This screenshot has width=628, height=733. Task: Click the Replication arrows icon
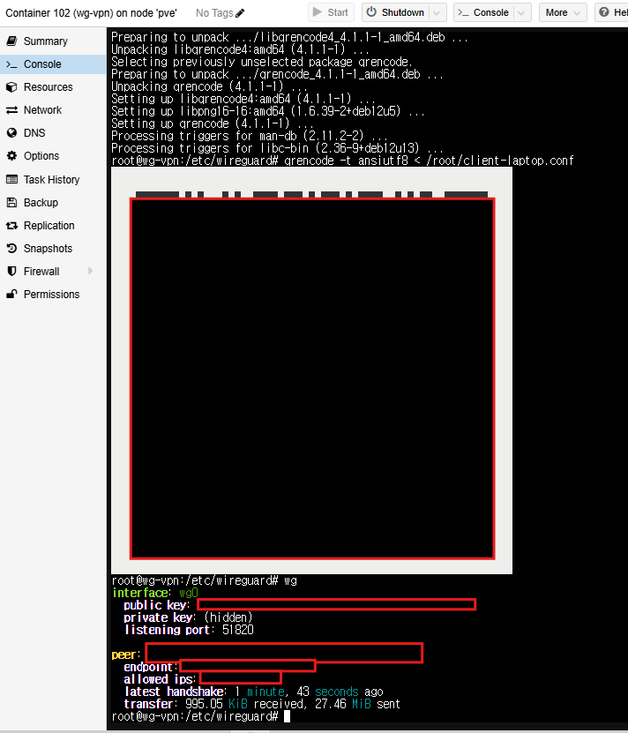point(11,225)
